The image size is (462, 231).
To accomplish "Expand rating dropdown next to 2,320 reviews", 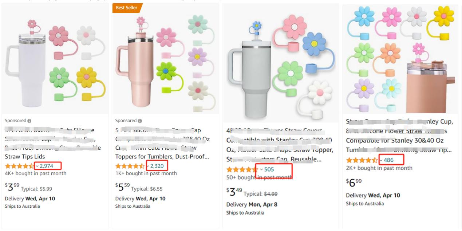I will 148,166.
